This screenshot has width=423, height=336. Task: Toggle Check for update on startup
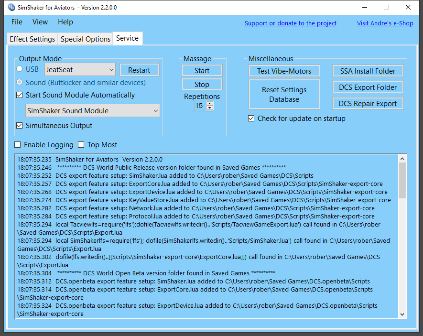click(x=251, y=119)
